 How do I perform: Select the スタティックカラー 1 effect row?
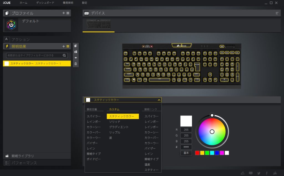[x=37, y=64]
